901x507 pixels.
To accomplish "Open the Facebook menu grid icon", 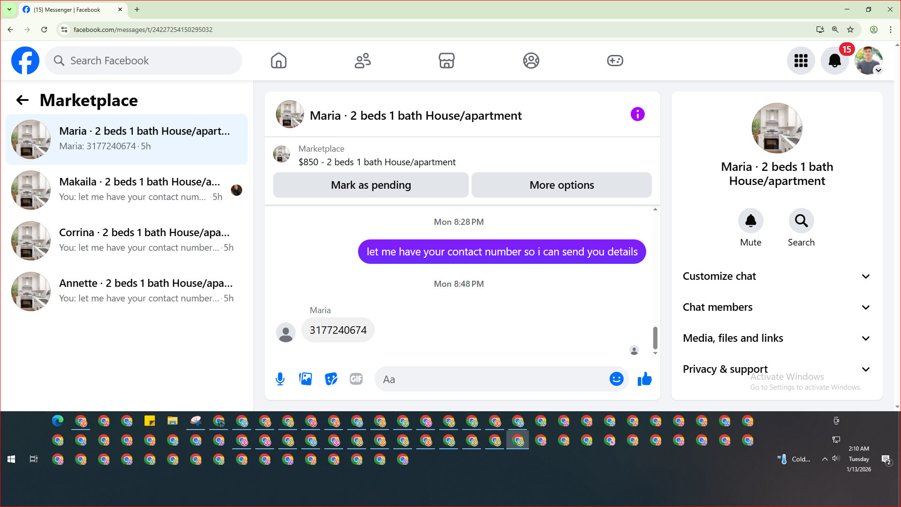I will click(801, 61).
